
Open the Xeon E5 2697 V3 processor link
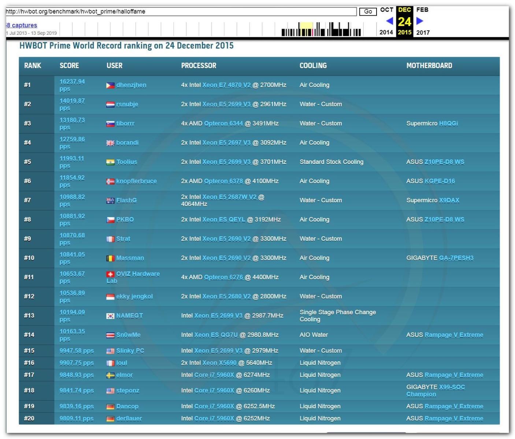point(227,143)
